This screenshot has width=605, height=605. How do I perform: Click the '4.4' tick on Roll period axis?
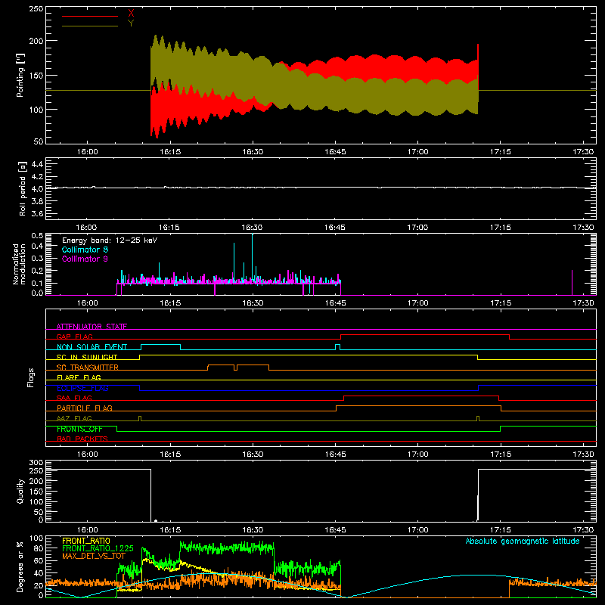click(x=37, y=164)
